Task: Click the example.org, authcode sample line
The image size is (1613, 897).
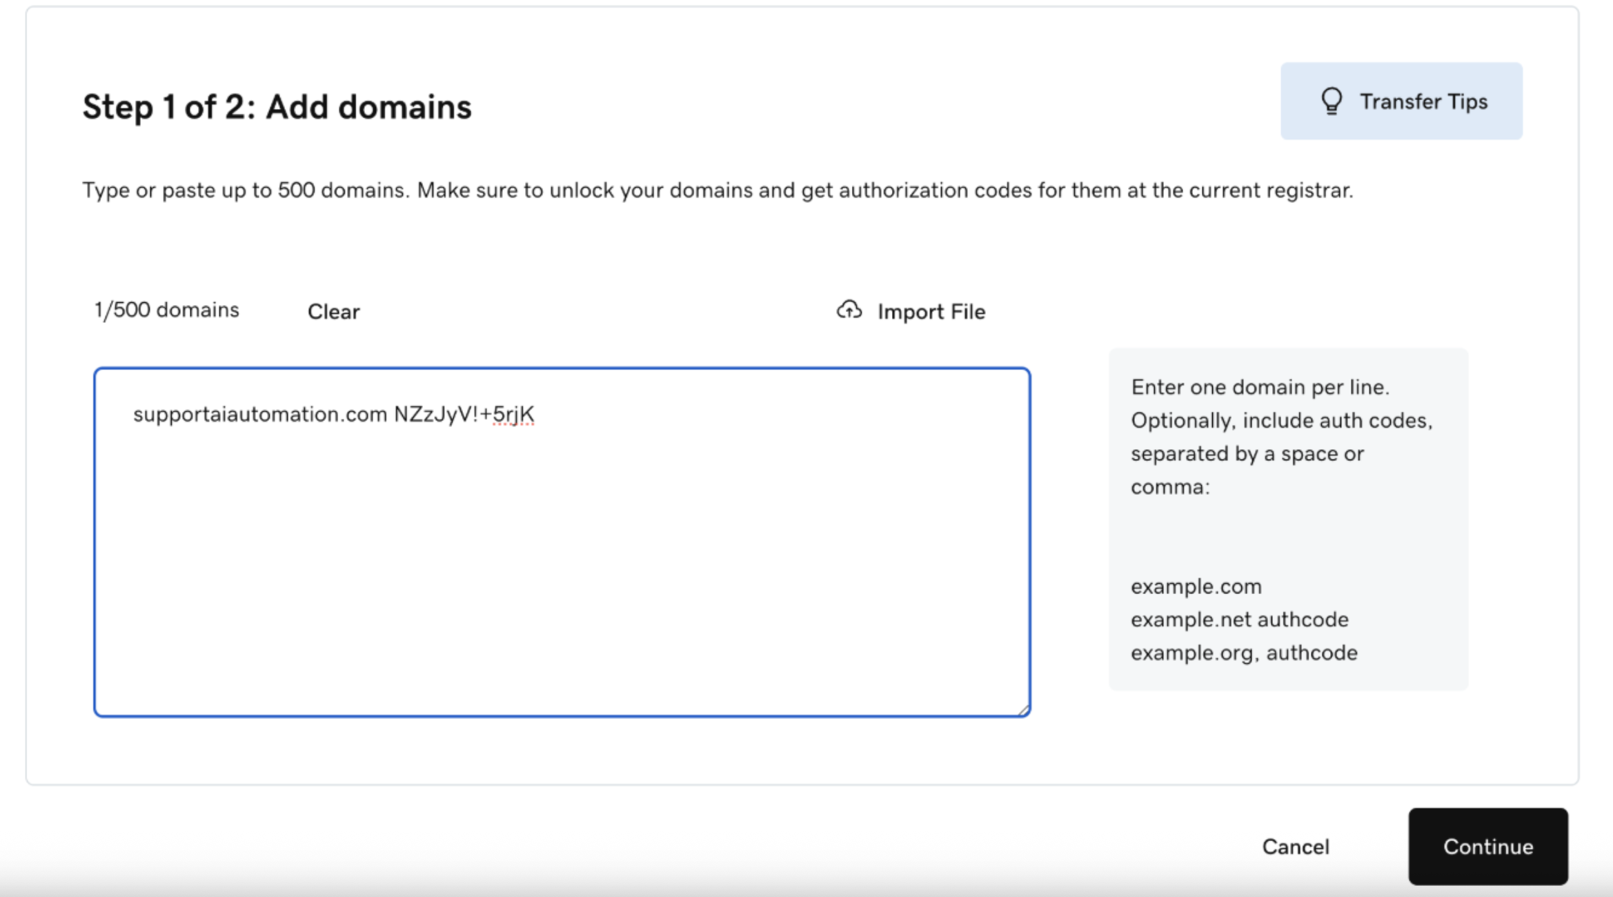Action: pyautogui.click(x=1243, y=652)
